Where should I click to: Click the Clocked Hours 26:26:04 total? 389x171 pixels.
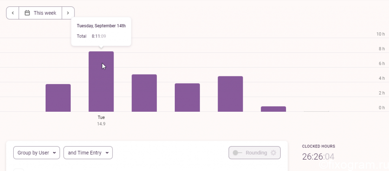point(318,157)
